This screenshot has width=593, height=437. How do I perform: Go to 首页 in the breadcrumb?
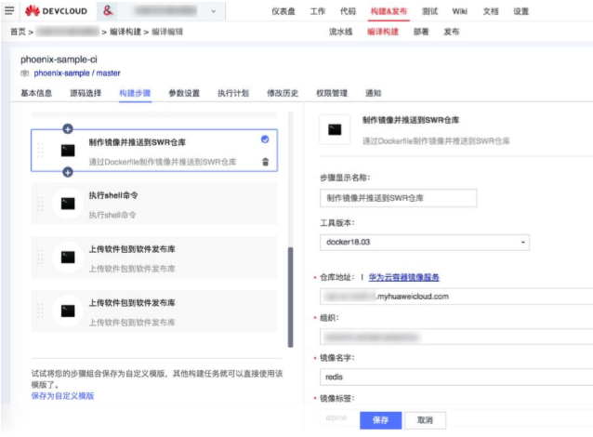click(18, 32)
